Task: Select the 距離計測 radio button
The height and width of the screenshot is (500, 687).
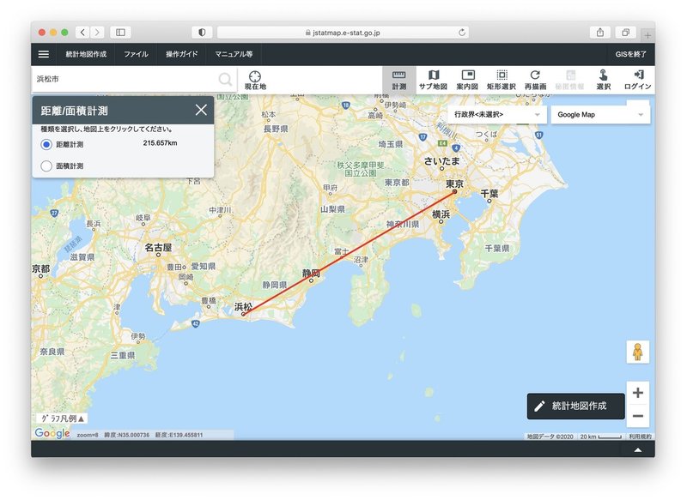Action: click(46, 144)
